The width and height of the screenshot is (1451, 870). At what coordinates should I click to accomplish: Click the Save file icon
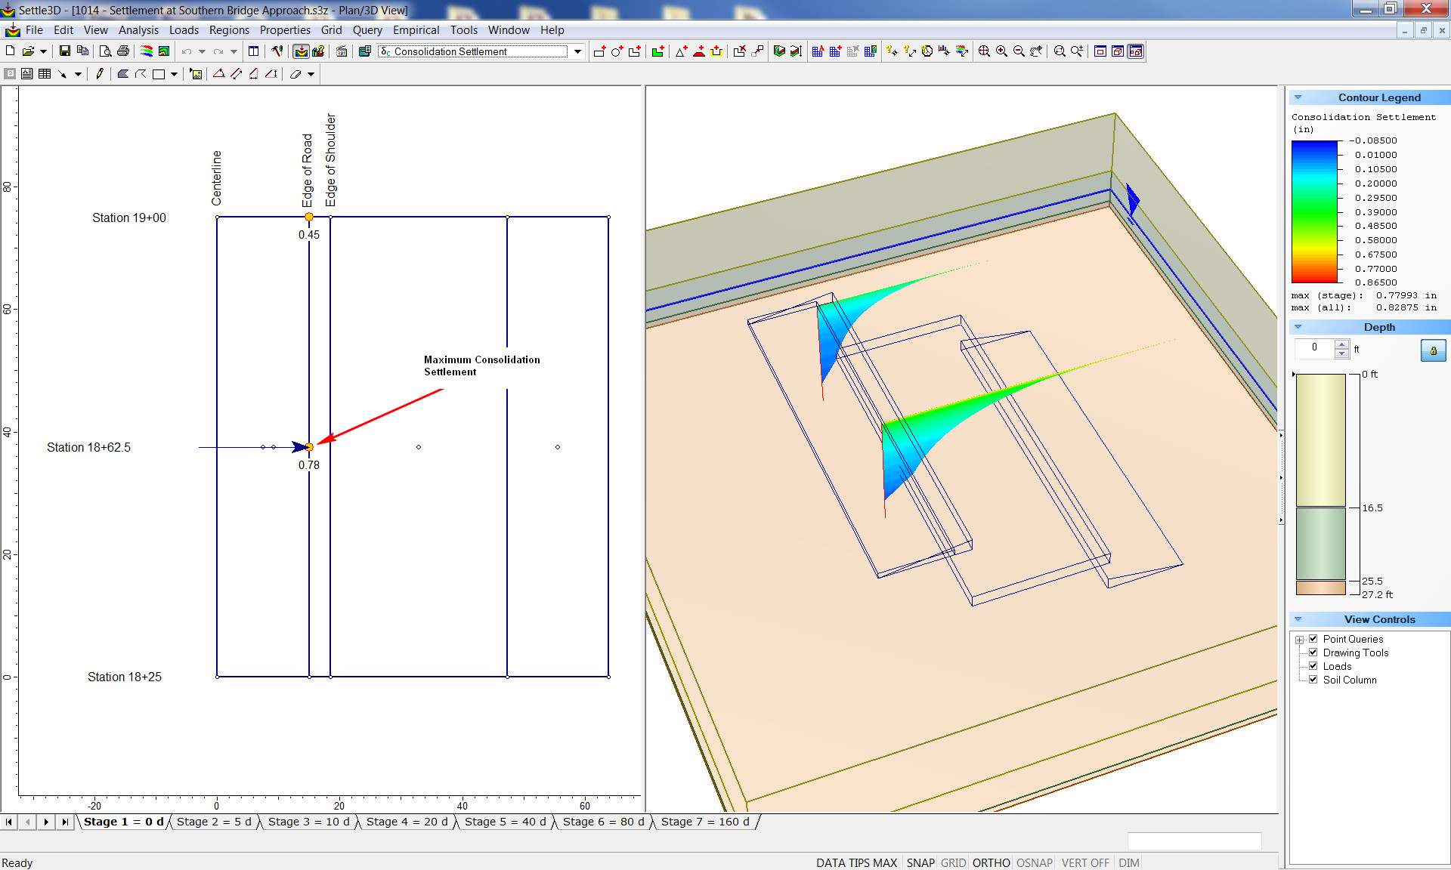click(65, 51)
